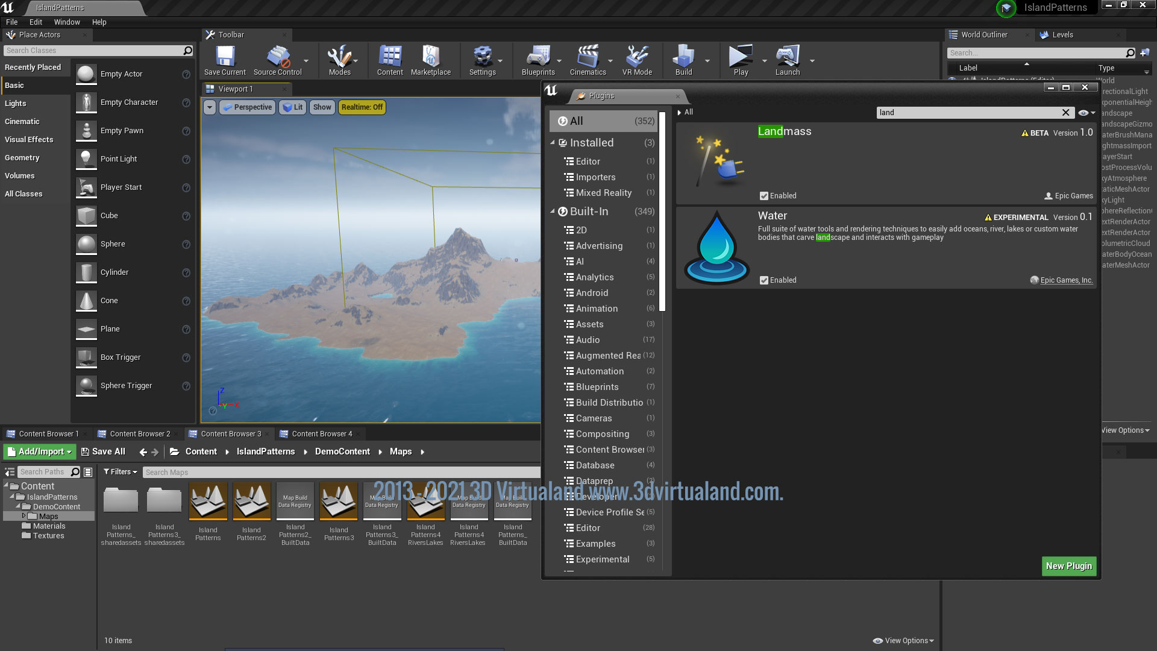1157x651 pixels.
Task: Expand the Maps folder in tree
Action: [24, 516]
